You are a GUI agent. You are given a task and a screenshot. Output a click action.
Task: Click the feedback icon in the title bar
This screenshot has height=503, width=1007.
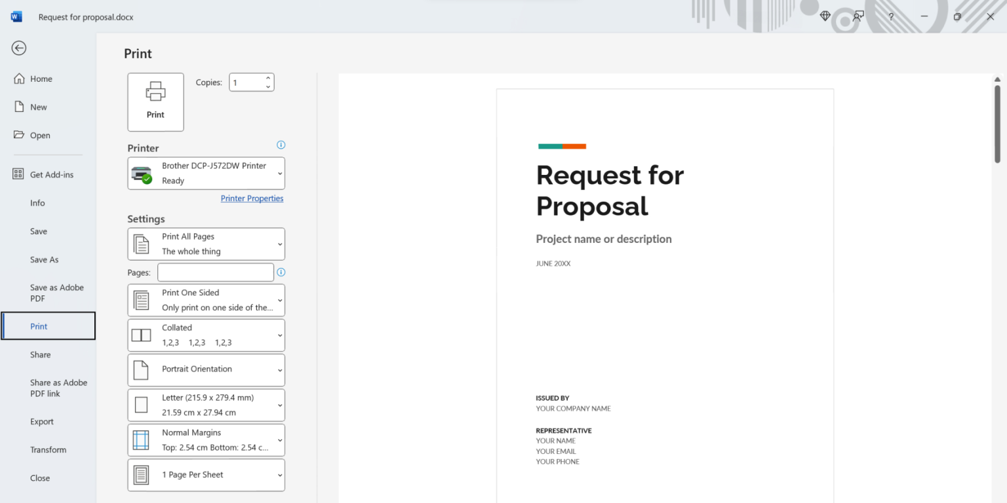tap(858, 16)
